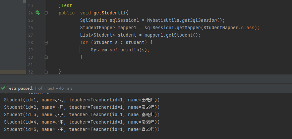Click the green Tests passed checkmark icon
The width and height of the screenshot is (292, 139).
pos(3,88)
